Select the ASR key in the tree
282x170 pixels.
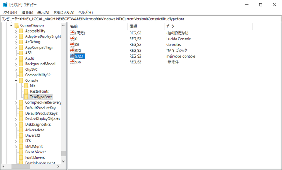click(28, 53)
